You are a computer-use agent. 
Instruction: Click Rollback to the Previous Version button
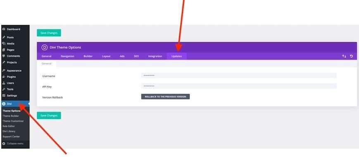pos(165,97)
